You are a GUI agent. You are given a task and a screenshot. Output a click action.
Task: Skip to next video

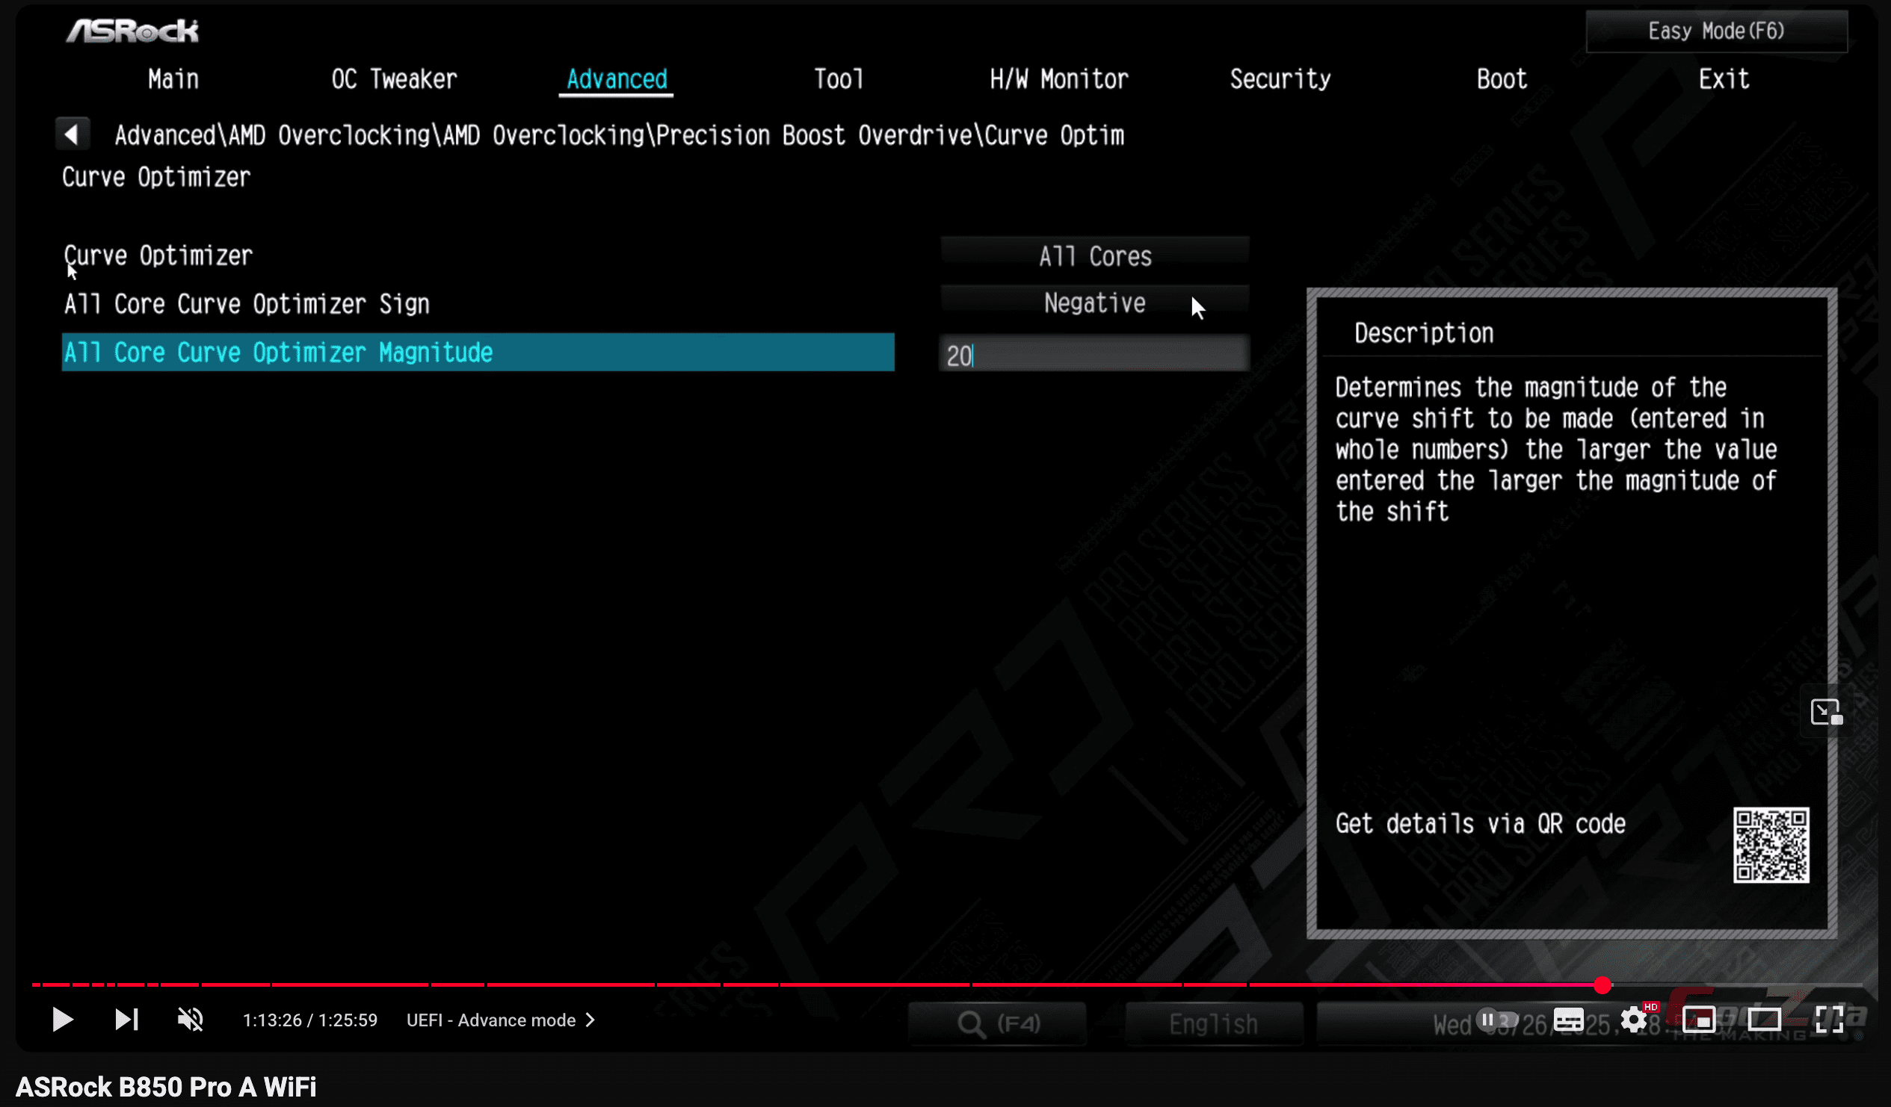pyautogui.click(x=126, y=1020)
